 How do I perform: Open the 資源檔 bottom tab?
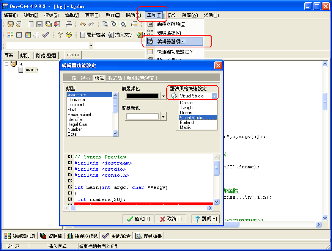coord(51,236)
